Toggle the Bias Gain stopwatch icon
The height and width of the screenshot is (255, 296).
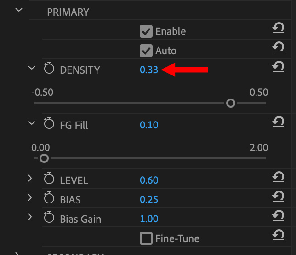[49, 218]
